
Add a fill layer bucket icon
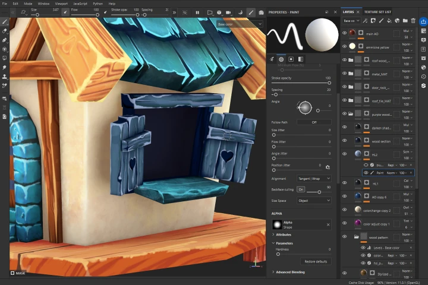point(389,21)
